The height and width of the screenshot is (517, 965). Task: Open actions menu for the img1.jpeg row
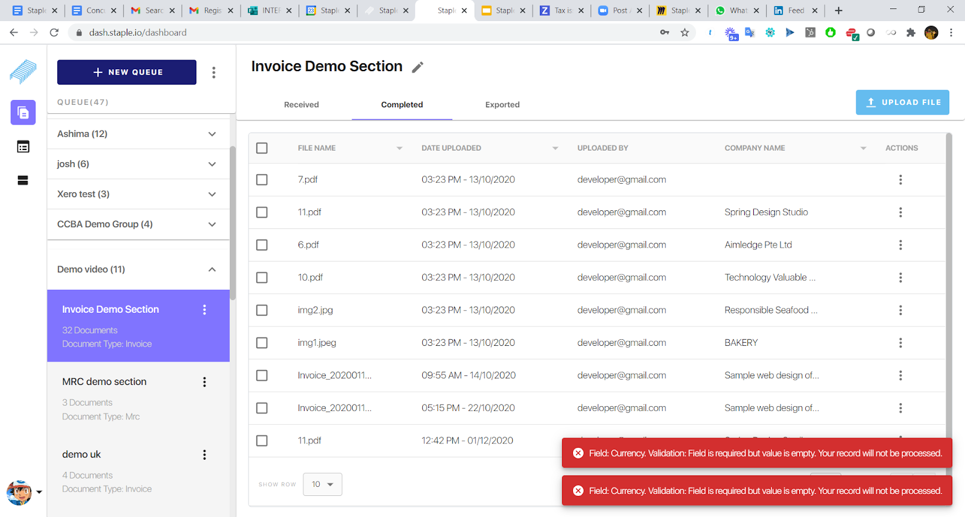coord(900,342)
